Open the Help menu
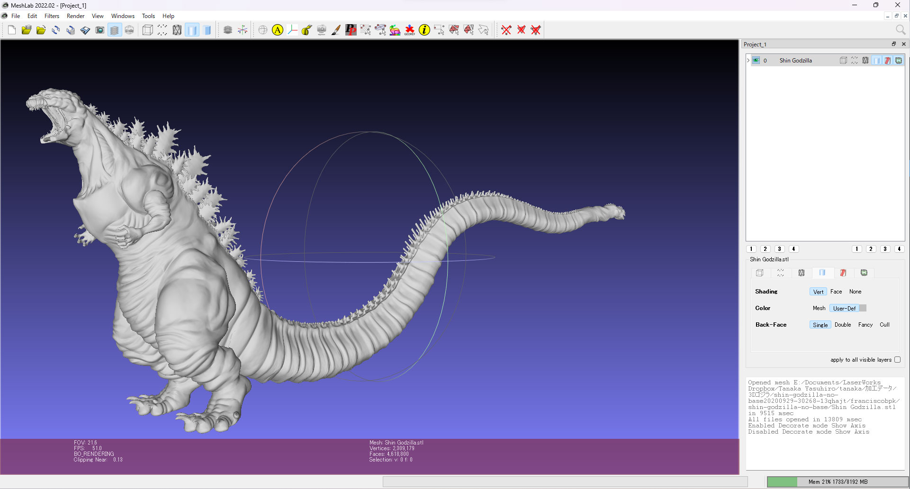Screen dimensions: 910x489 coord(168,16)
